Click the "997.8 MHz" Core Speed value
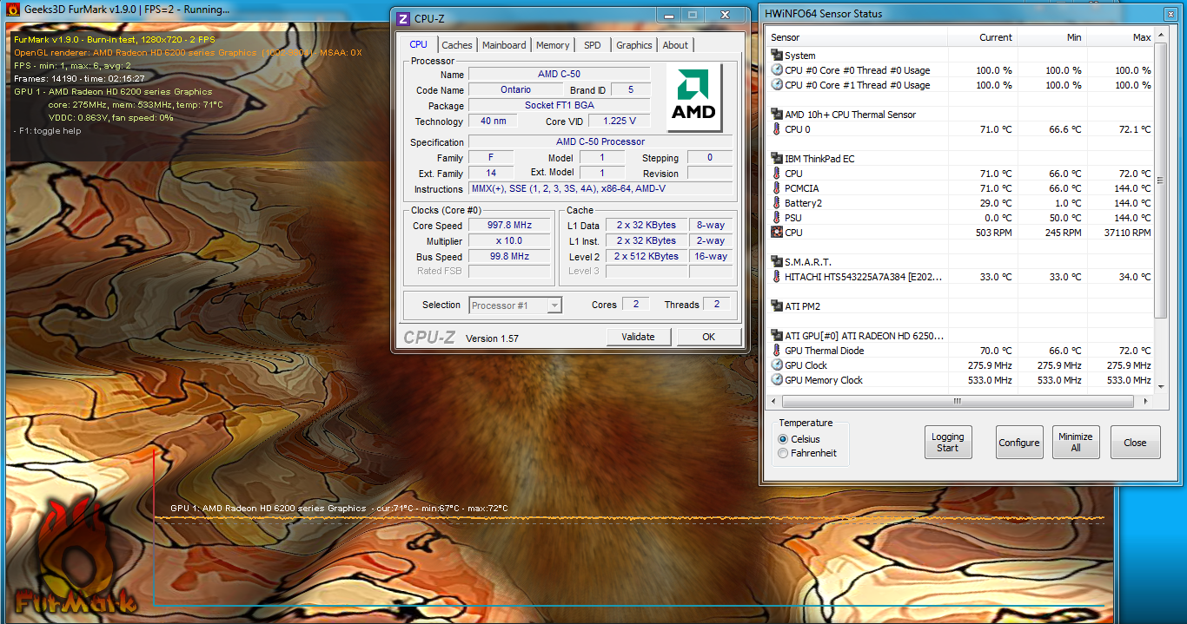 (x=509, y=226)
